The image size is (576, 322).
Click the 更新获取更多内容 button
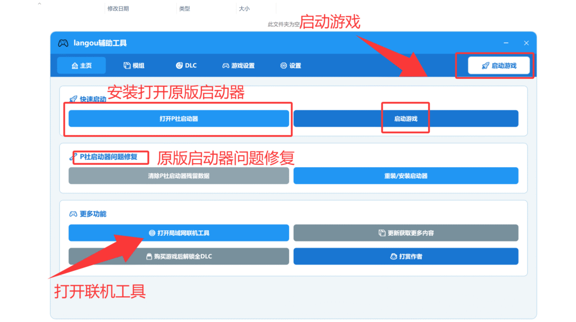pos(406,233)
